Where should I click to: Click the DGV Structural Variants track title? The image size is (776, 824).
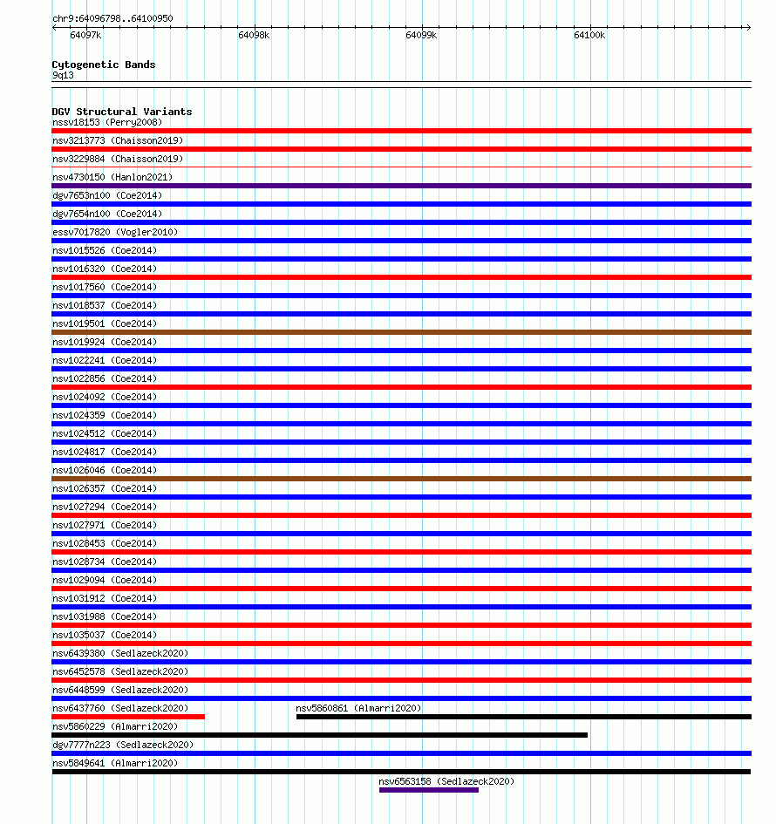[122, 112]
